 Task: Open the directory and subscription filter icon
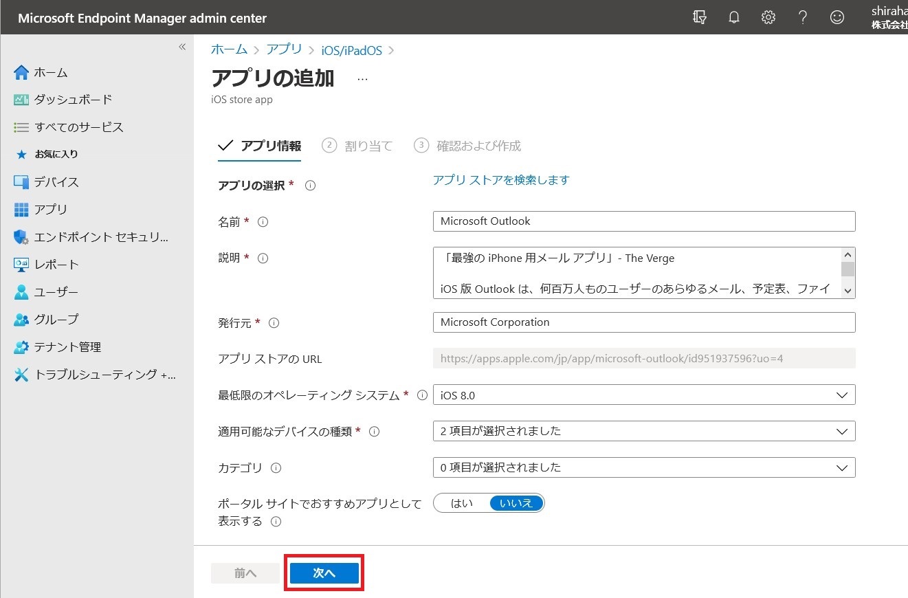point(700,18)
